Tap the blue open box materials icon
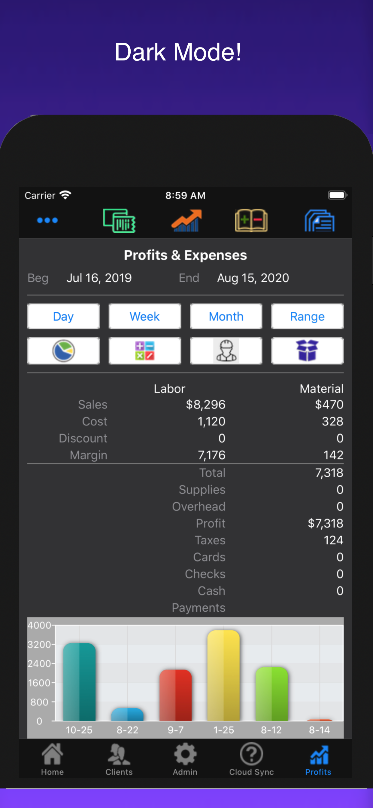Screen dimensions: 373x808 tap(308, 351)
